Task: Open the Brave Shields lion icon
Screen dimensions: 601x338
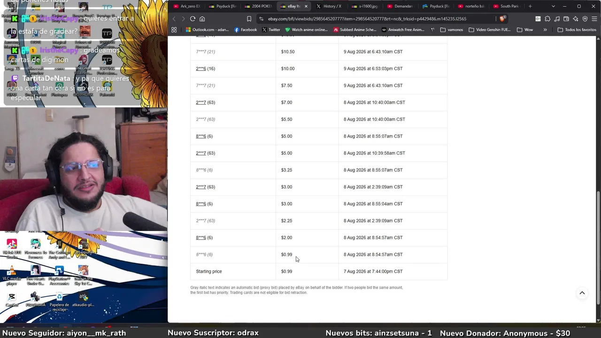Action: 502,19
